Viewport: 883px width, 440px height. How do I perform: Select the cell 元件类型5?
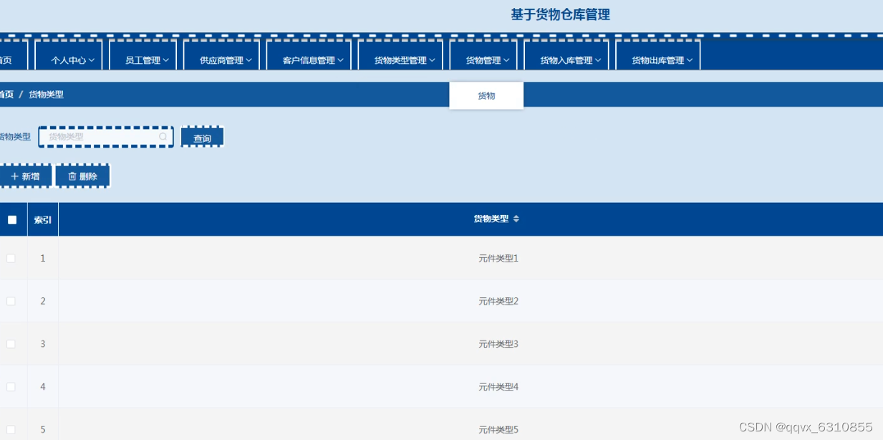[x=498, y=429]
